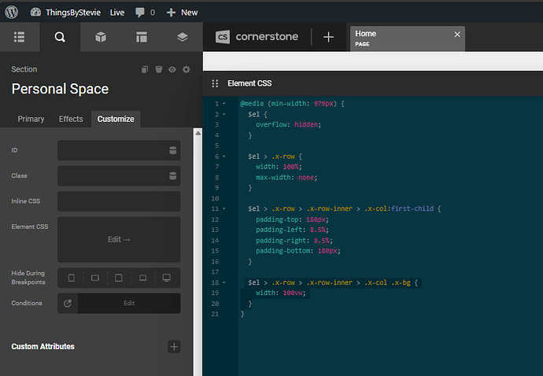Click the Element CSS Edit button

click(x=119, y=240)
